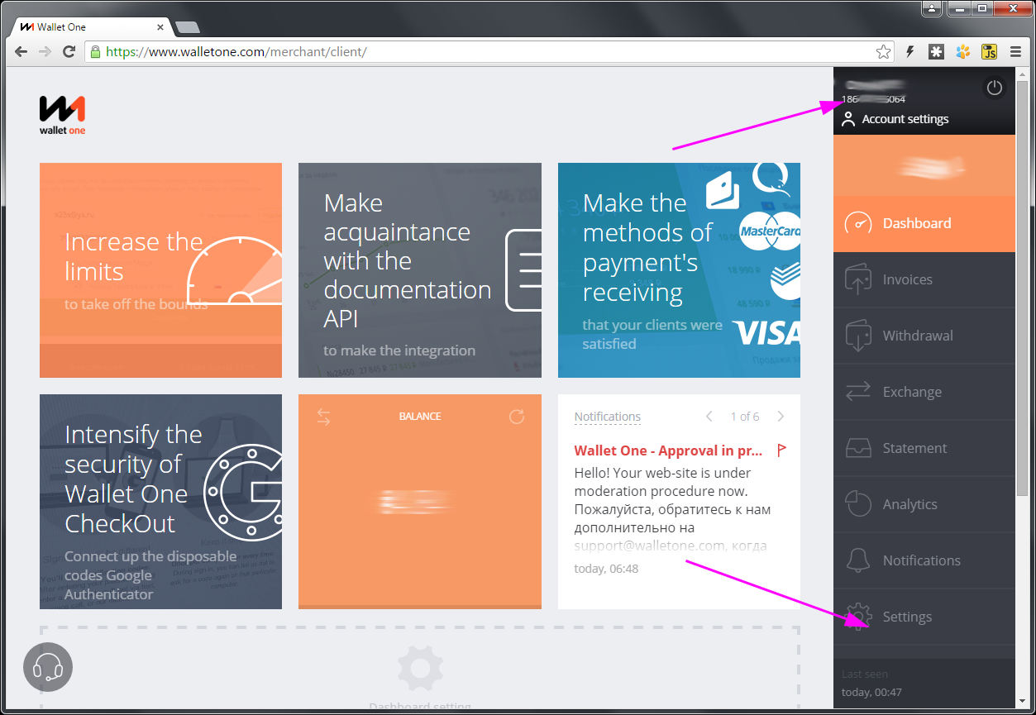Click the Analytics pie chart icon

coord(858,504)
